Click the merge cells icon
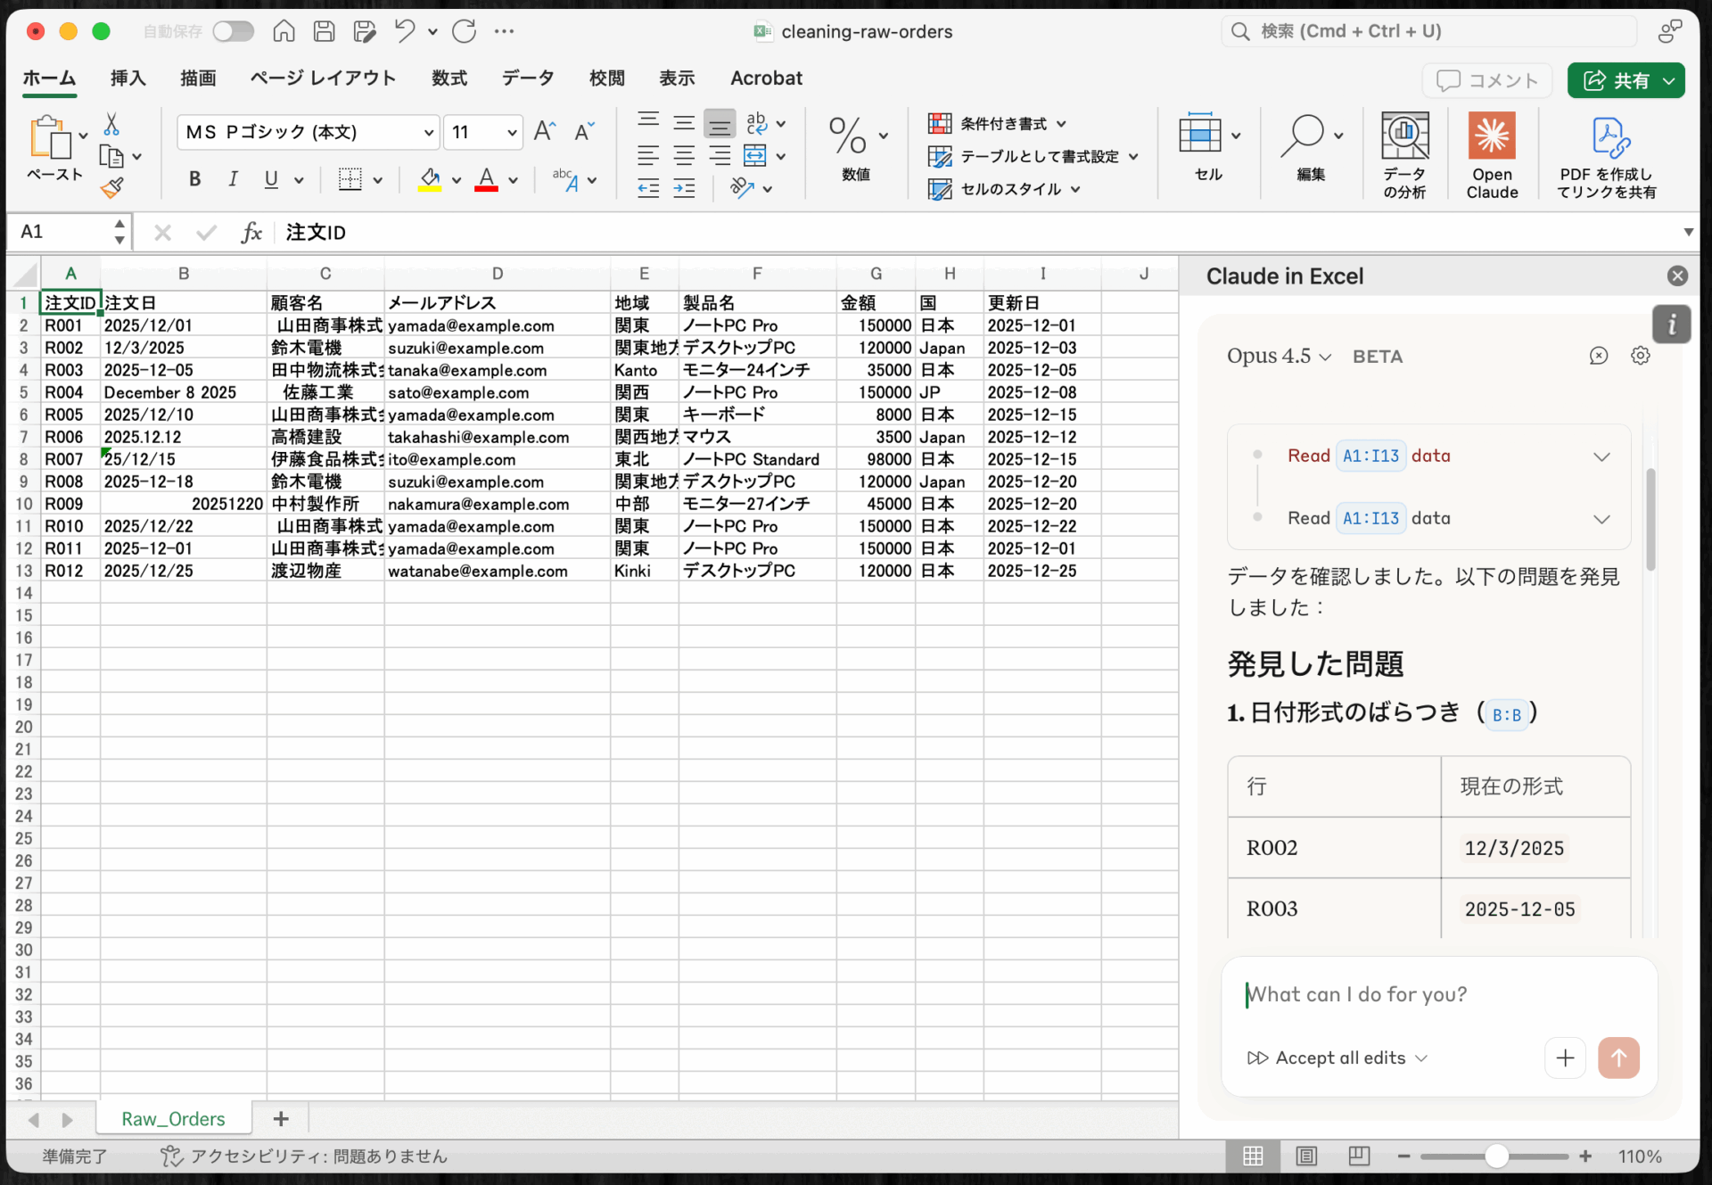The height and width of the screenshot is (1185, 1712). tap(755, 156)
